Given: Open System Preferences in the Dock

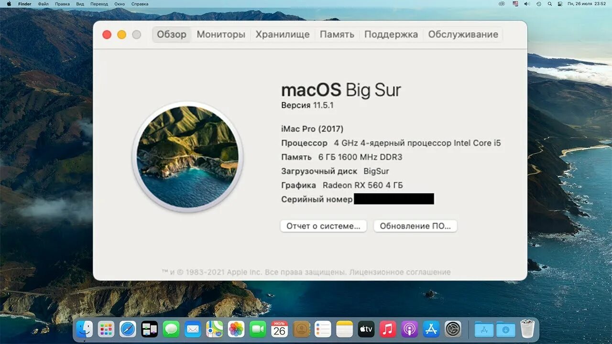Looking at the screenshot, I should click(x=453, y=329).
